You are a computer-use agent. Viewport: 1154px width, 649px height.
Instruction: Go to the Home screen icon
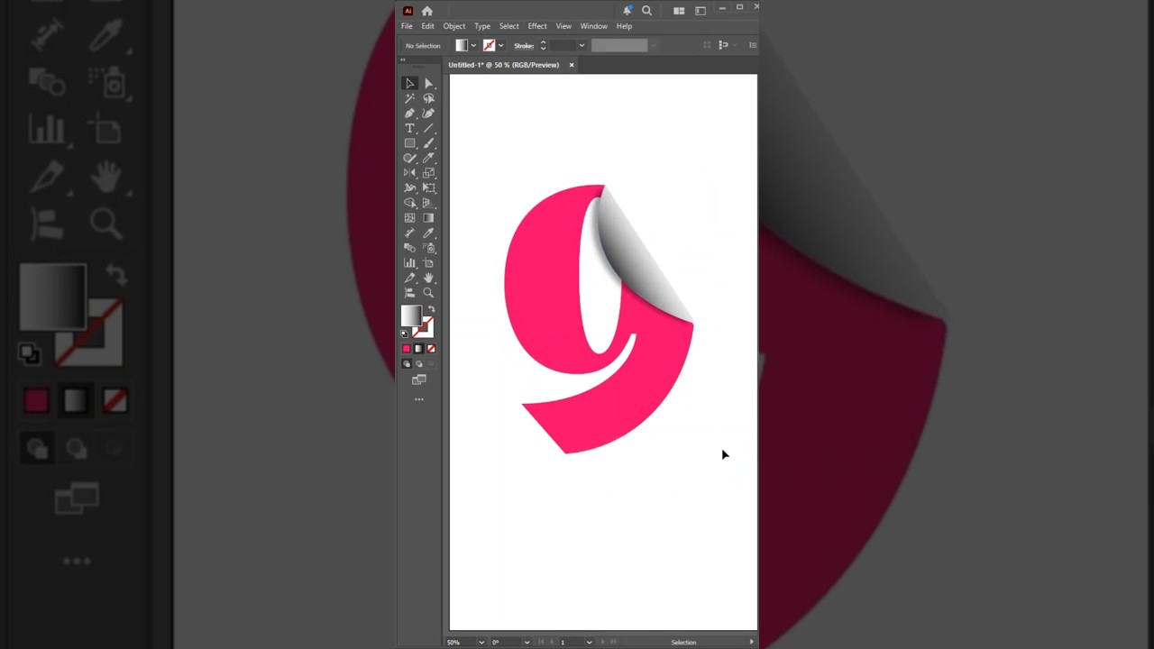coord(426,11)
